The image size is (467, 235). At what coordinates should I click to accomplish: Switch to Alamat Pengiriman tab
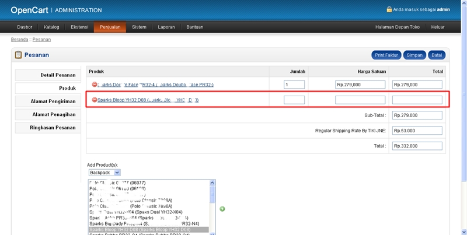pos(48,101)
